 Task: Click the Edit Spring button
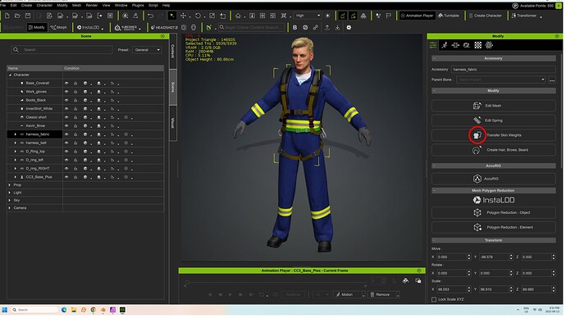(x=494, y=120)
